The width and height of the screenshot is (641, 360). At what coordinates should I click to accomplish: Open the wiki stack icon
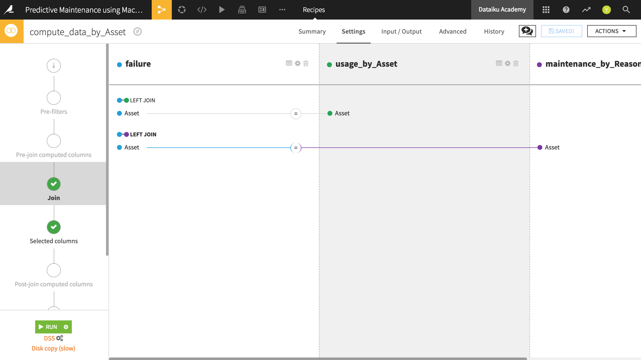point(242,10)
